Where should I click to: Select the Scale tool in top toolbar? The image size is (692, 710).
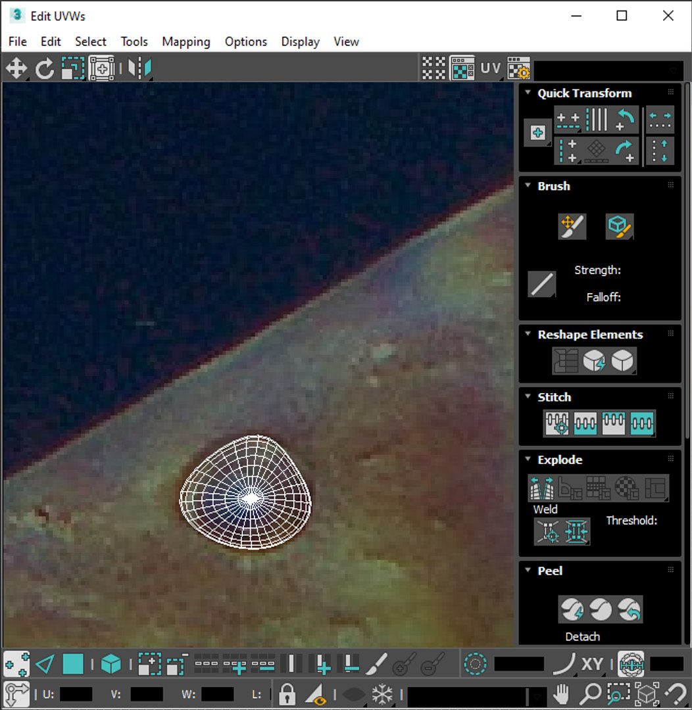click(x=72, y=68)
